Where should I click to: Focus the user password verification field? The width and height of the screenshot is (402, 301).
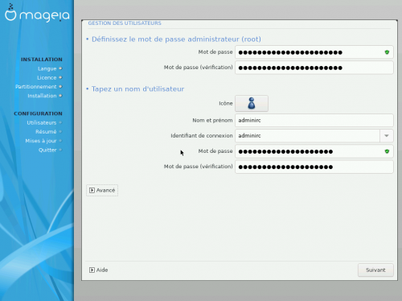314,167
